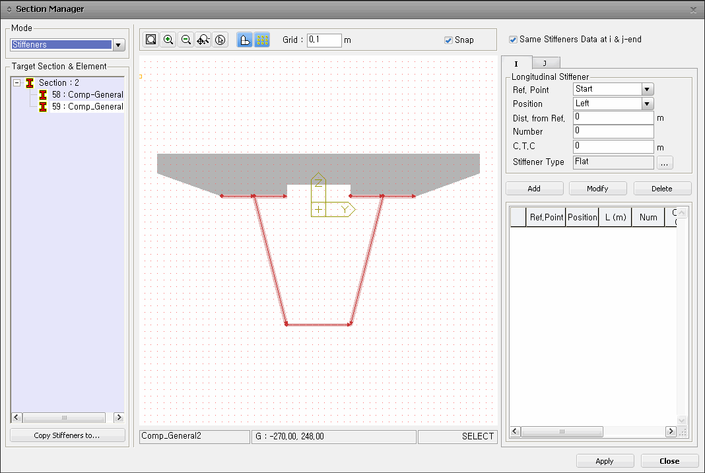The width and height of the screenshot is (705, 473).
Task: Switch to the J tab
Action: click(545, 63)
